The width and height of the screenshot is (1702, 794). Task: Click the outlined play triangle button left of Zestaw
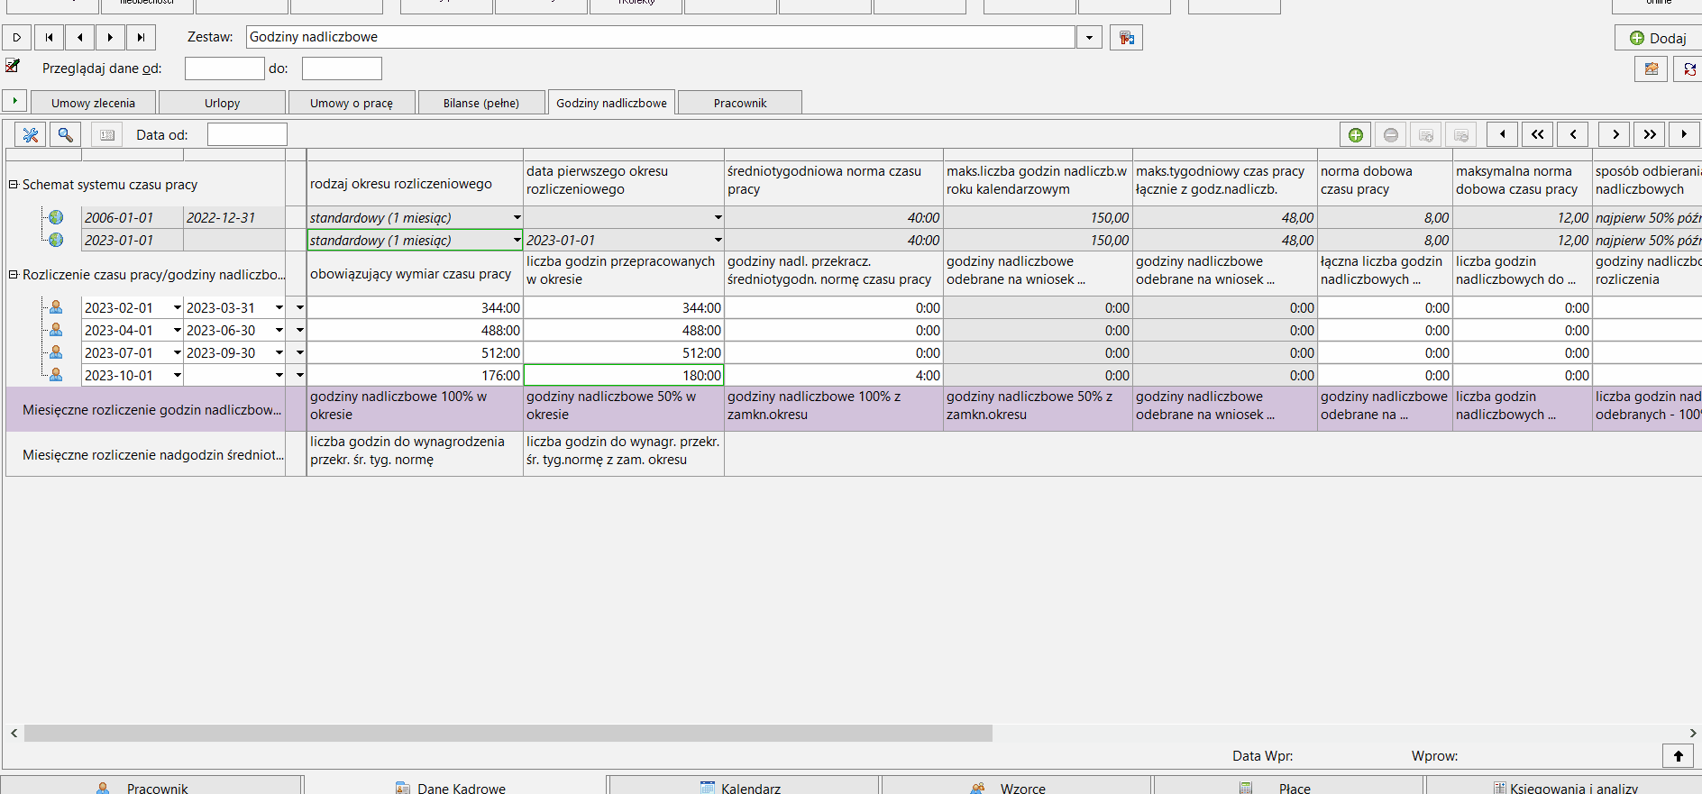click(x=17, y=37)
